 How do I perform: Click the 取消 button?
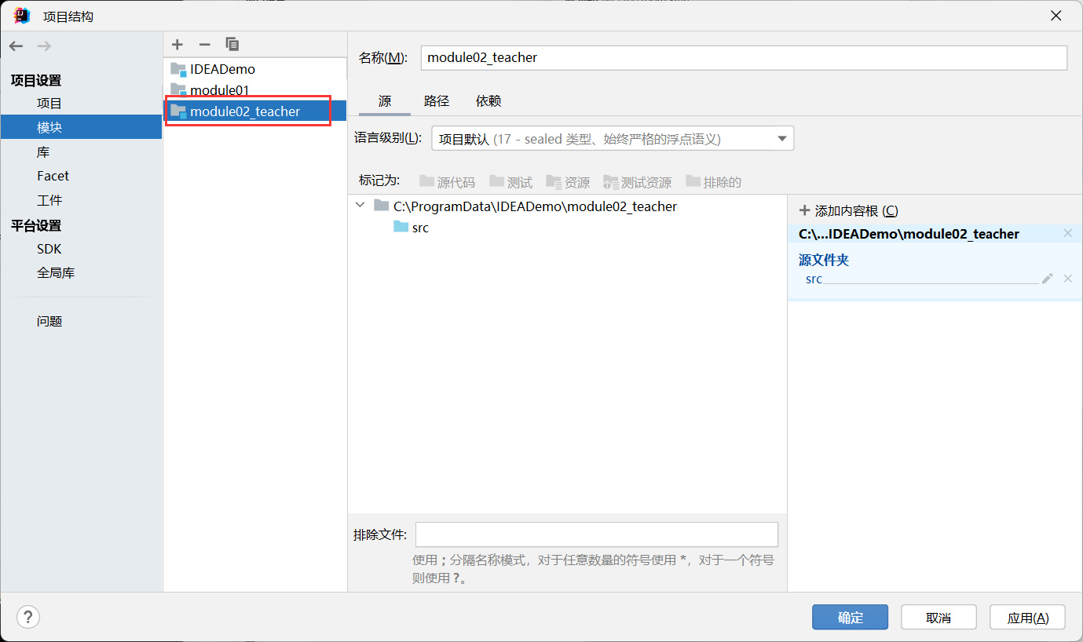[938, 618]
